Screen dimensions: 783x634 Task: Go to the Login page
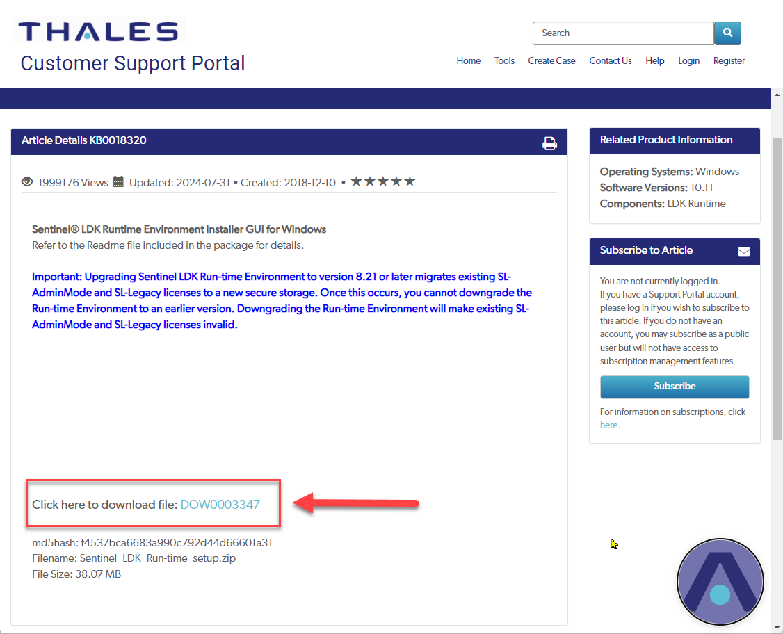[x=688, y=60]
